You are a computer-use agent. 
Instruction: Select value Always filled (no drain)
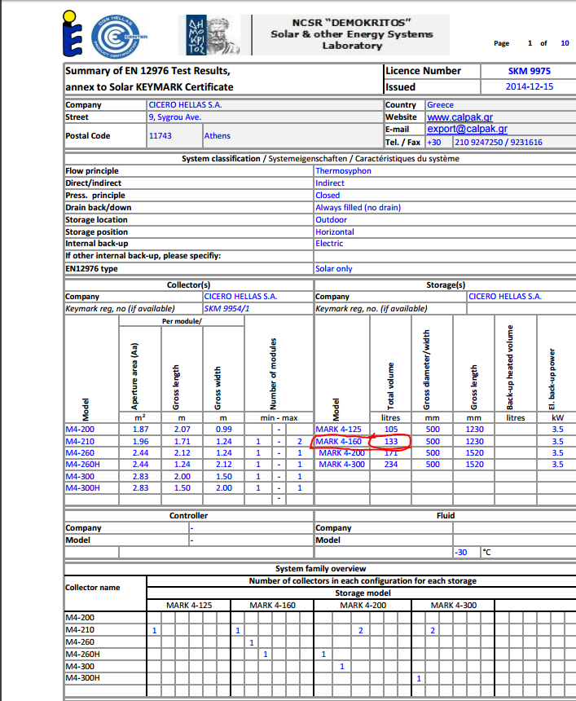(x=358, y=207)
